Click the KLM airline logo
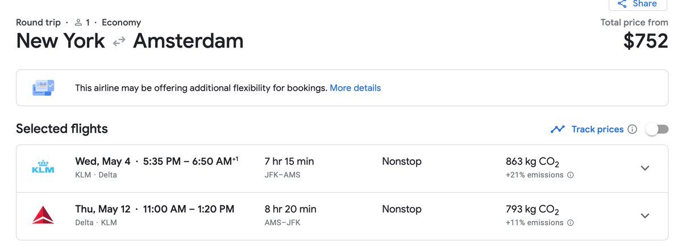This screenshot has height=250, width=682. tap(43, 168)
